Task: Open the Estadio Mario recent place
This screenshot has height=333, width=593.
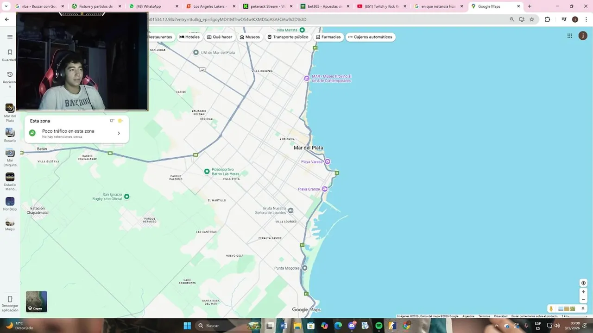Action: click(10, 177)
